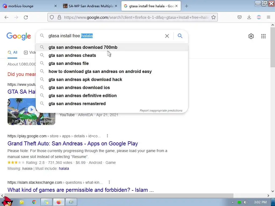
Task: Clear the Google search box
Action: pos(167,36)
